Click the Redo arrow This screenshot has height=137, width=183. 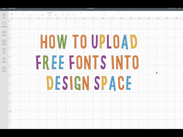(x=16, y=14)
